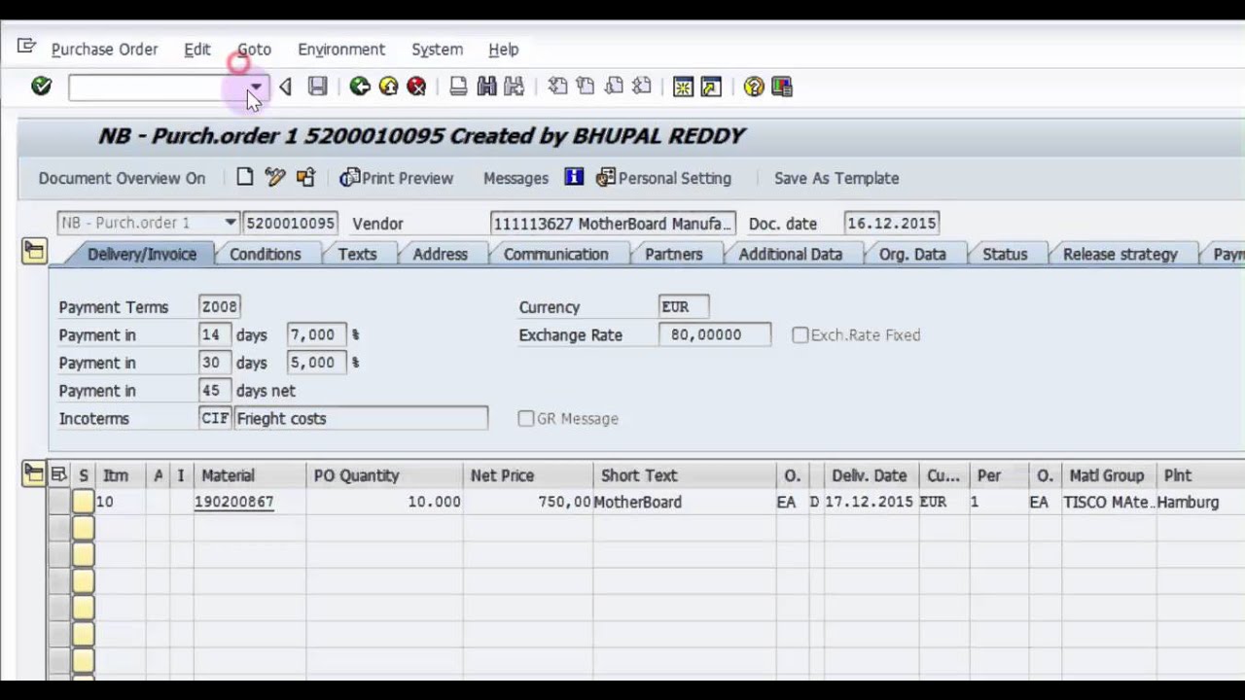This screenshot has width=1245, height=700.
Task: Collapse the item overview section icon
Action: [x=34, y=473]
